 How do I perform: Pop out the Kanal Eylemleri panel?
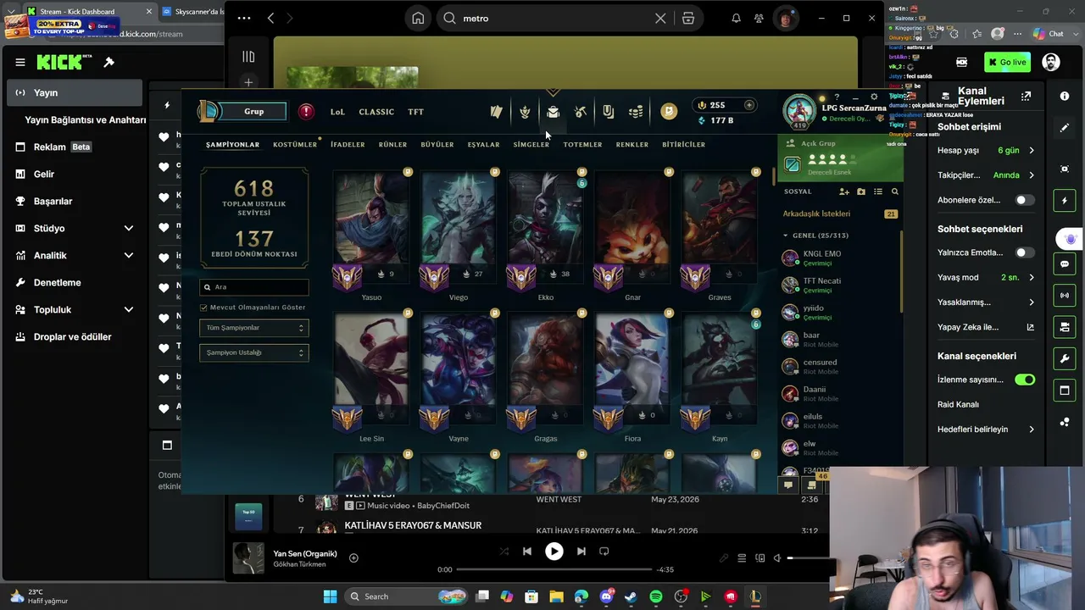coord(1027,96)
